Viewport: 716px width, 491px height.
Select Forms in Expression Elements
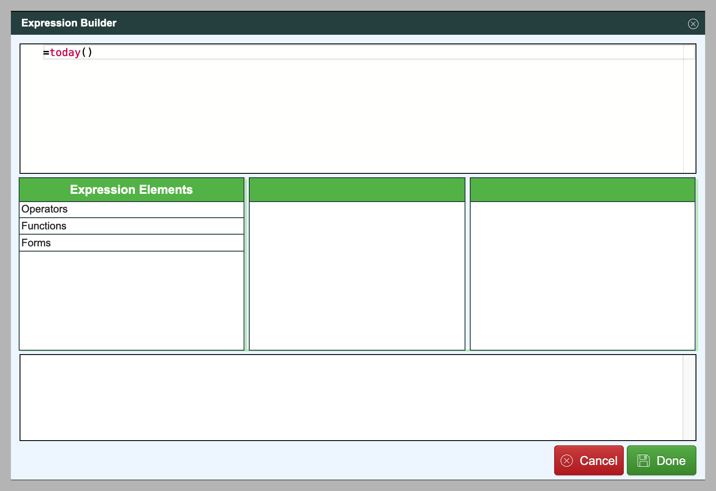[x=131, y=243]
